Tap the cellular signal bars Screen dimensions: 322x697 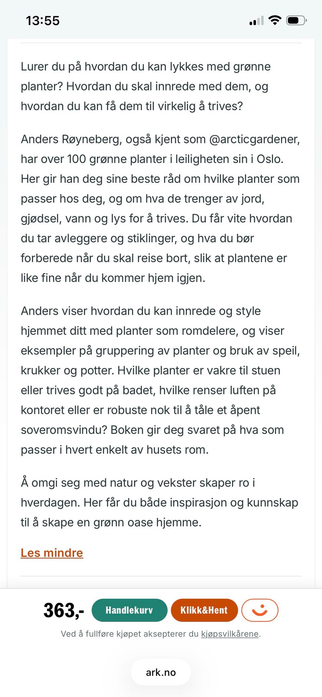(x=257, y=21)
